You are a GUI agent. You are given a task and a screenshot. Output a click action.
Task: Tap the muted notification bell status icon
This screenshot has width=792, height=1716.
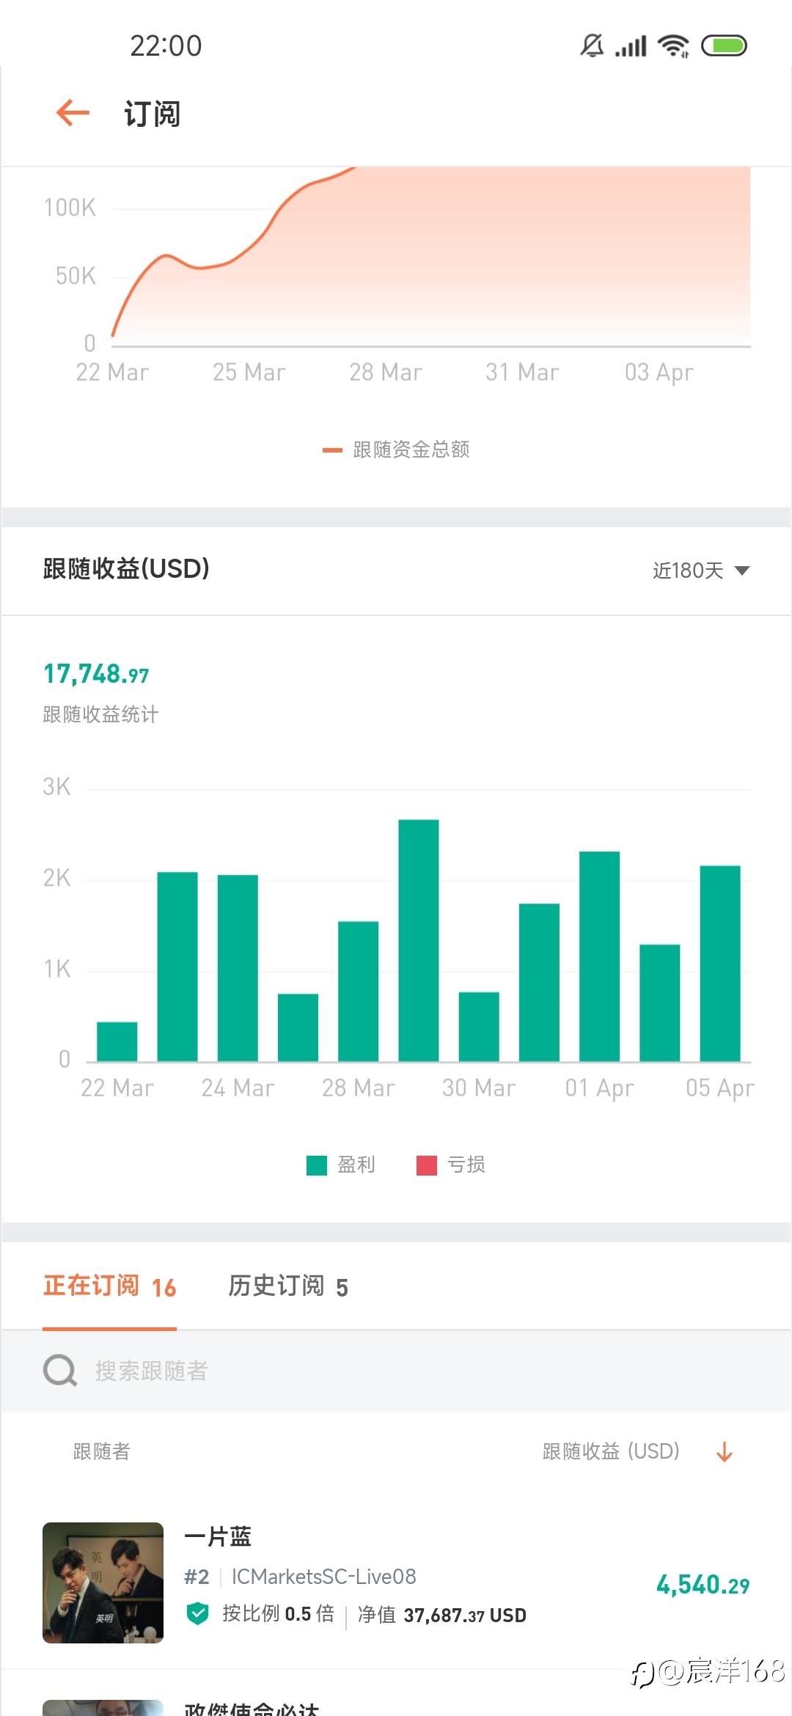[592, 45]
